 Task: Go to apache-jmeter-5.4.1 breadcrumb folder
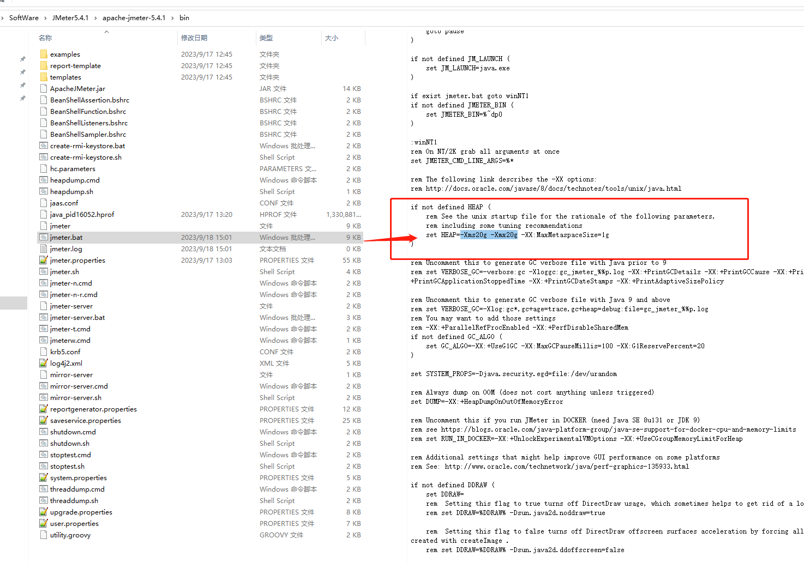pyautogui.click(x=134, y=18)
